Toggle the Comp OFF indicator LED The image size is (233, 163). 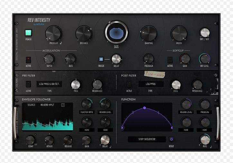coord(35,134)
